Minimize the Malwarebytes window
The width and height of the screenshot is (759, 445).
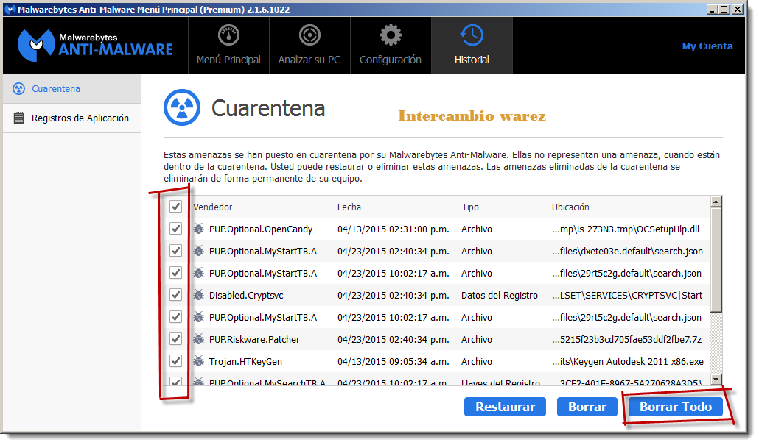point(712,9)
